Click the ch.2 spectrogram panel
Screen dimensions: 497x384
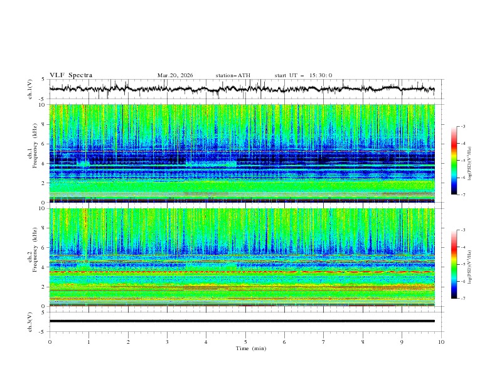point(242,257)
